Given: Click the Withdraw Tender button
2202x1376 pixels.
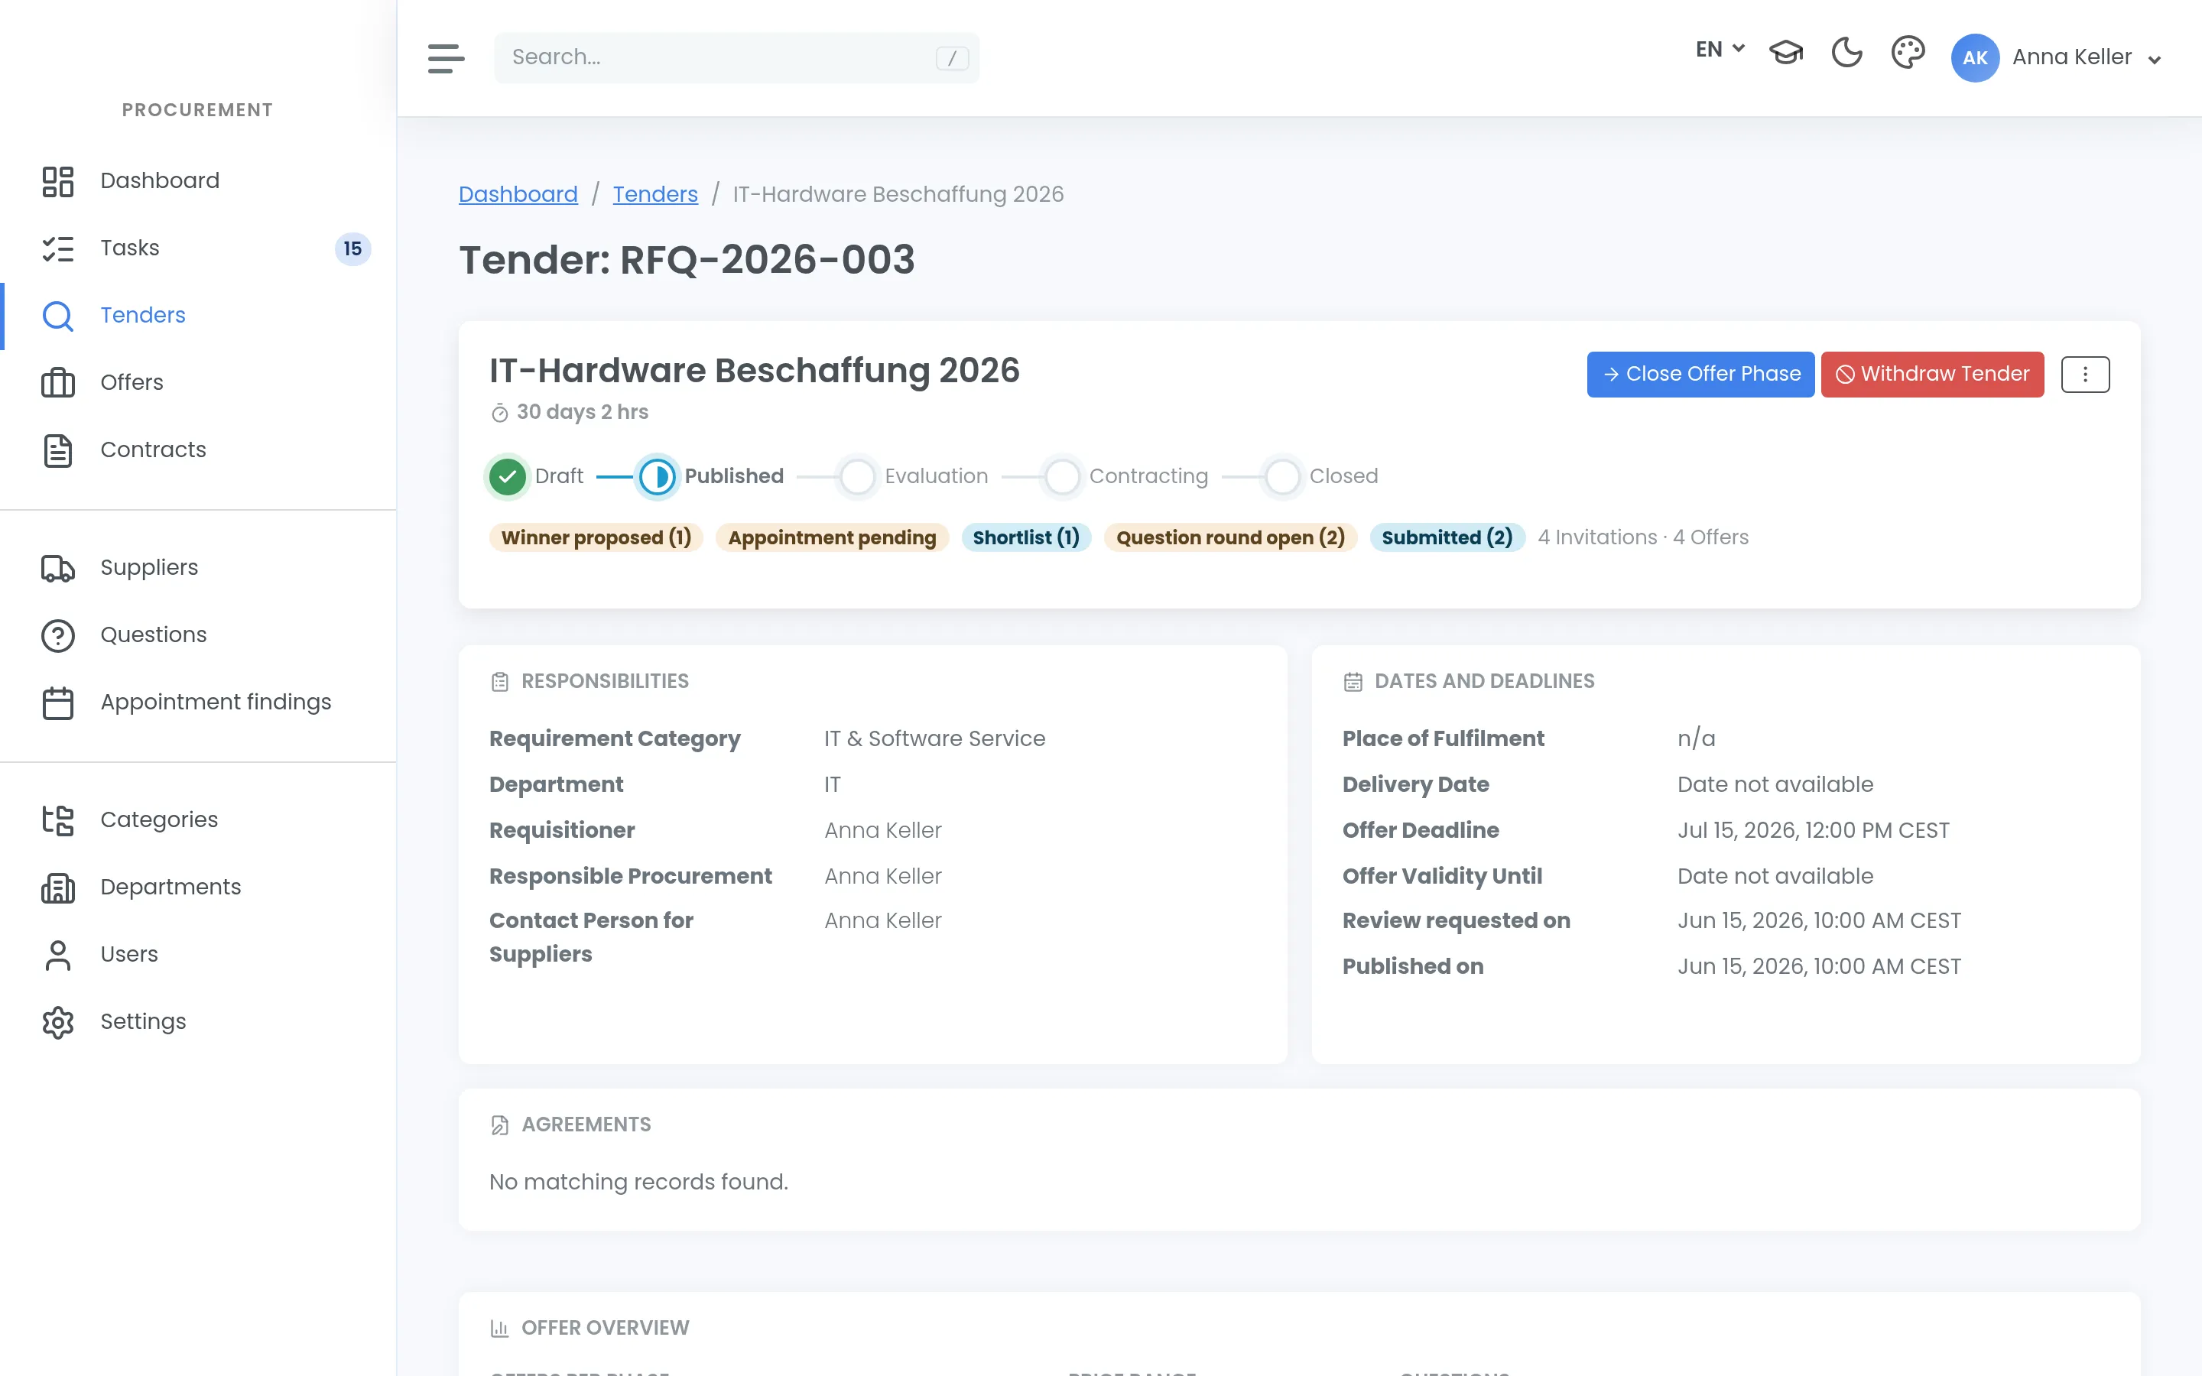Looking at the screenshot, I should (x=1933, y=374).
